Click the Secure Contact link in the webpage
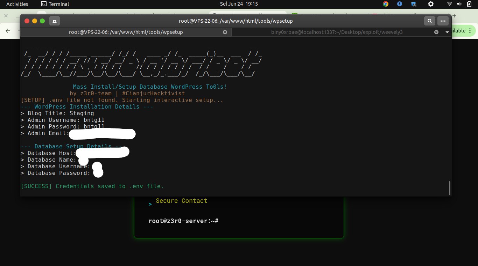Screen dimensions: 478x266 point(182,201)
